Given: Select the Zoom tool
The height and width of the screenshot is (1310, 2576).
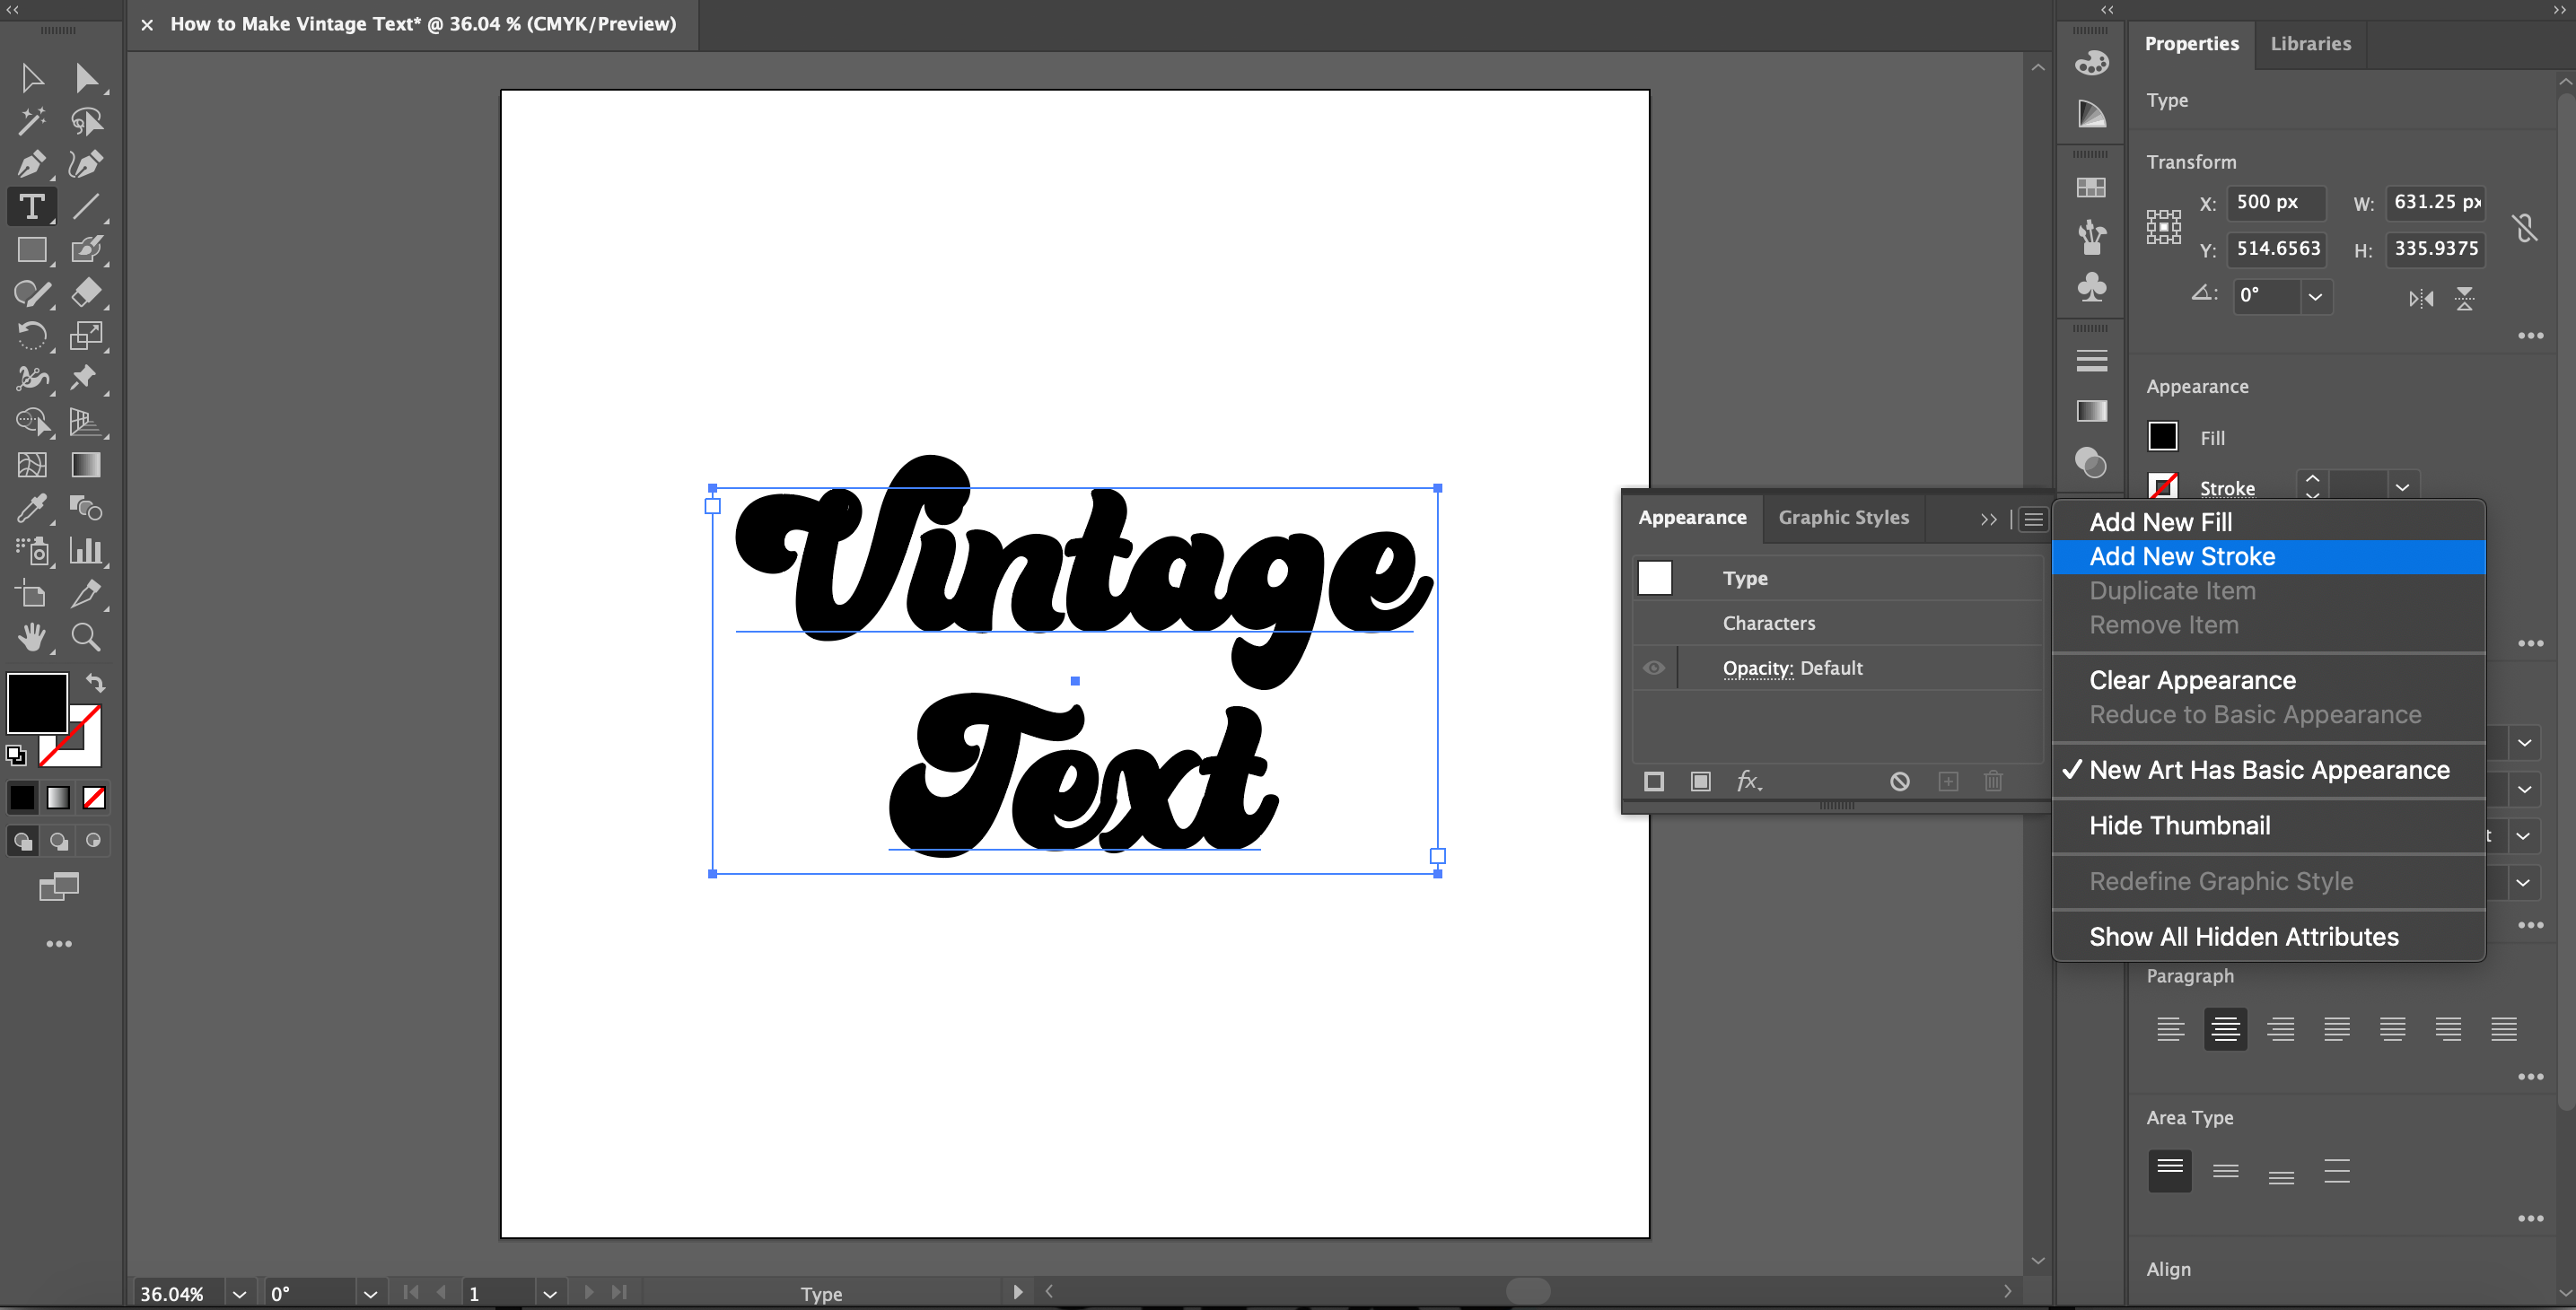Looking at the screenshot, I should [x=86, y=637].
